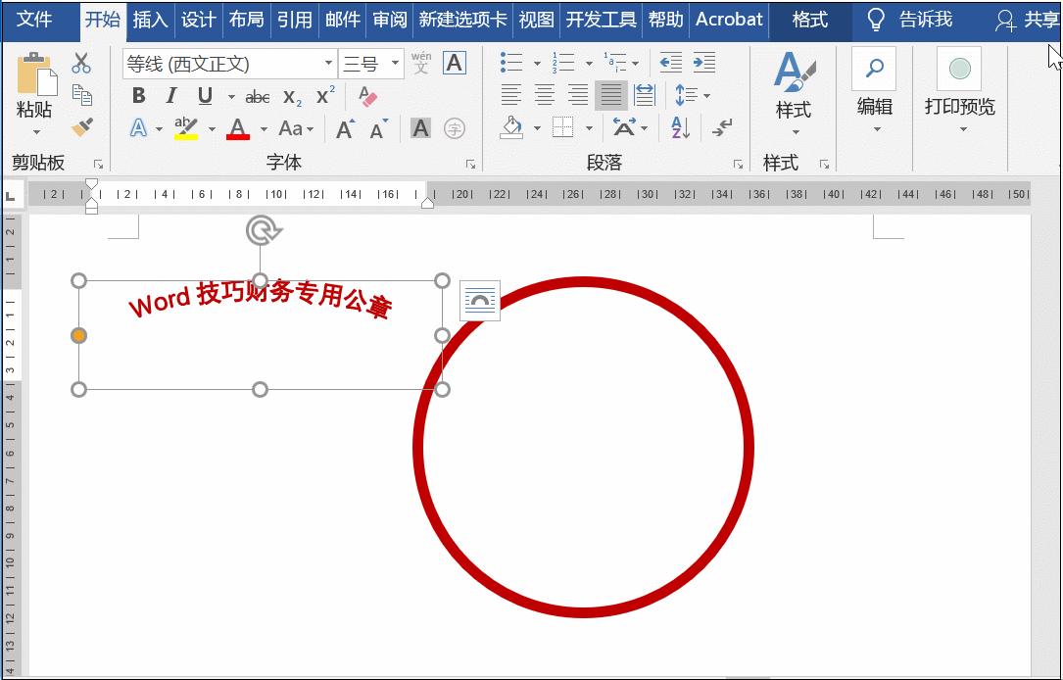This screenshot has width=1063, height=680.
Task: Open the font size dropdown
Action: tap(395, 62)
